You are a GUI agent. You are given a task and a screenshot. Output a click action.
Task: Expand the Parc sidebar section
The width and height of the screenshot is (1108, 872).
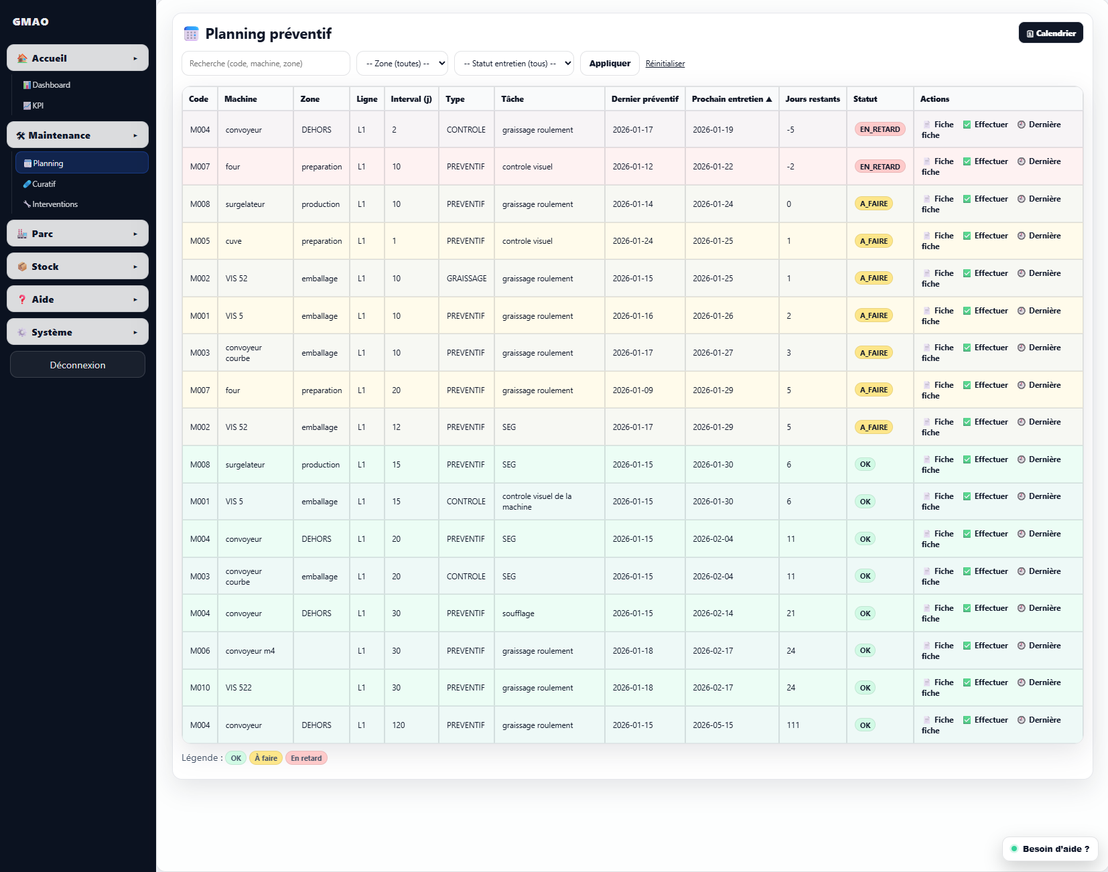78,234
